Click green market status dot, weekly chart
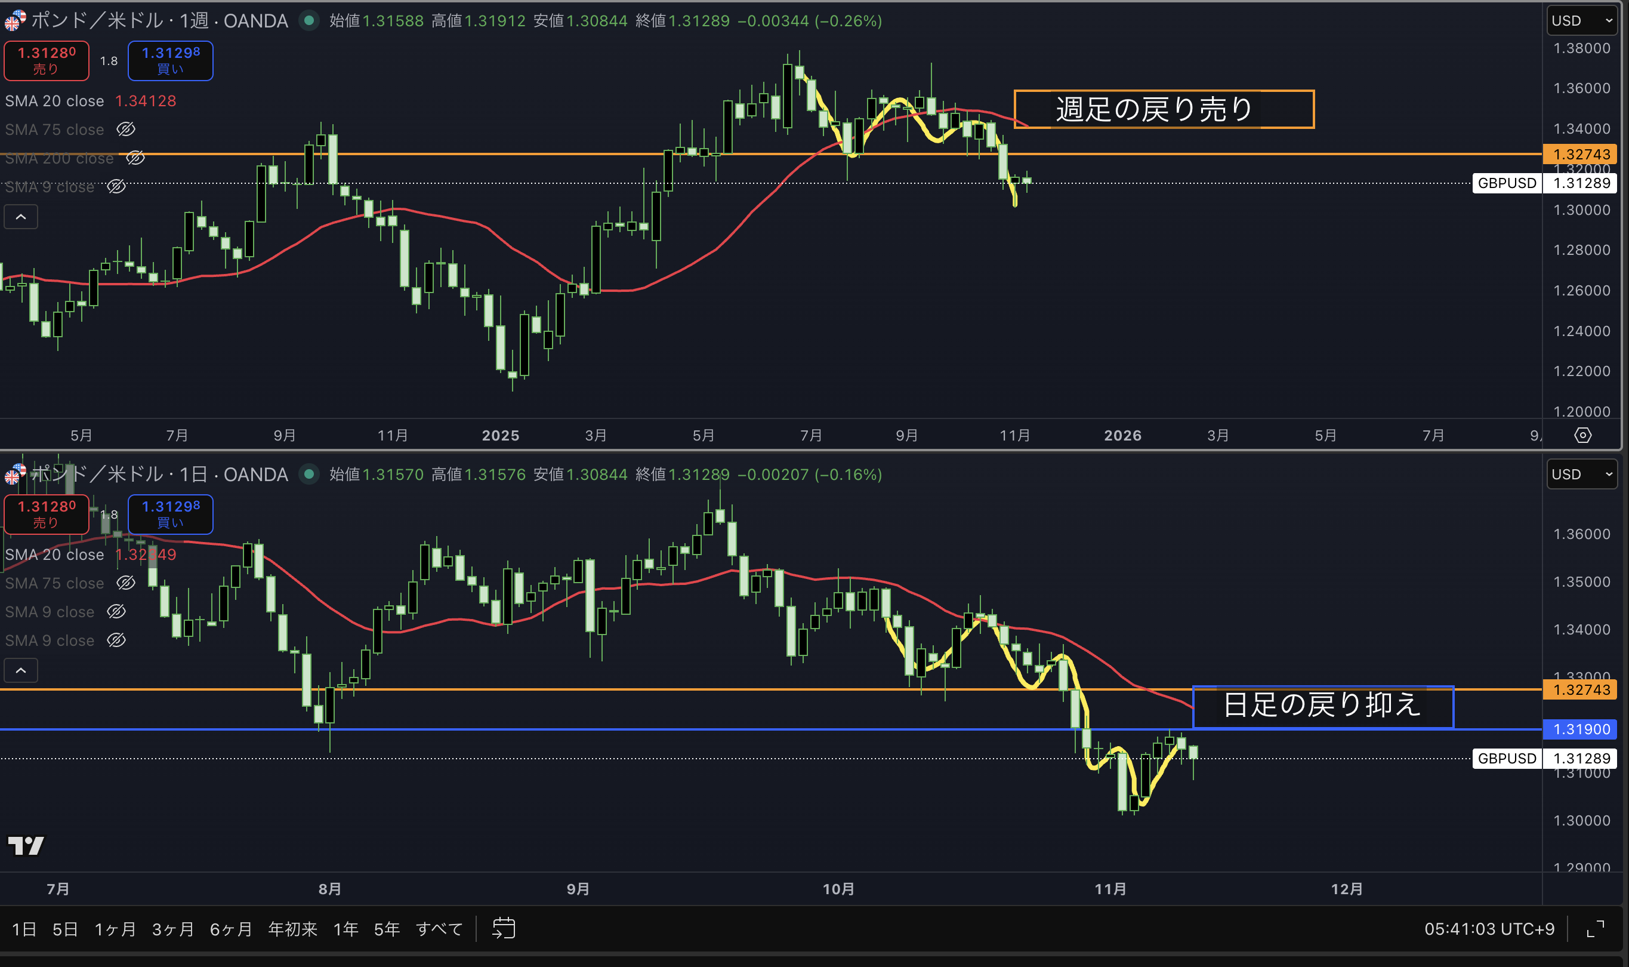This screenshot has height=967, width=1629. pyautogui.click(x=309, y=21)
